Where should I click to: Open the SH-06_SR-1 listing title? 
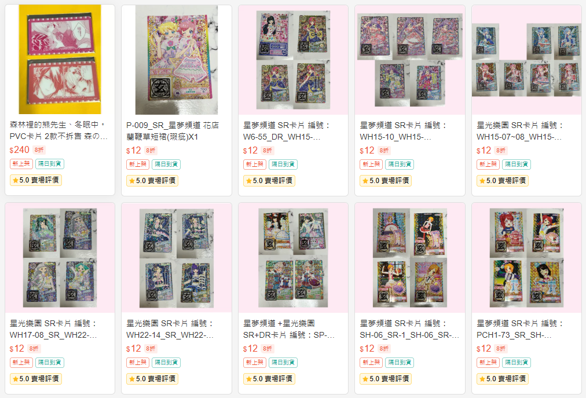409,329
